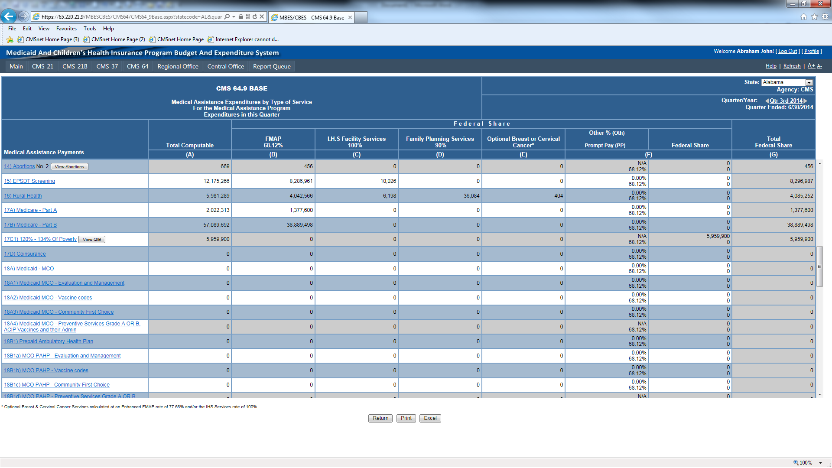
Task: Click the address bar search magnifier icon
Action: point(227,17)
